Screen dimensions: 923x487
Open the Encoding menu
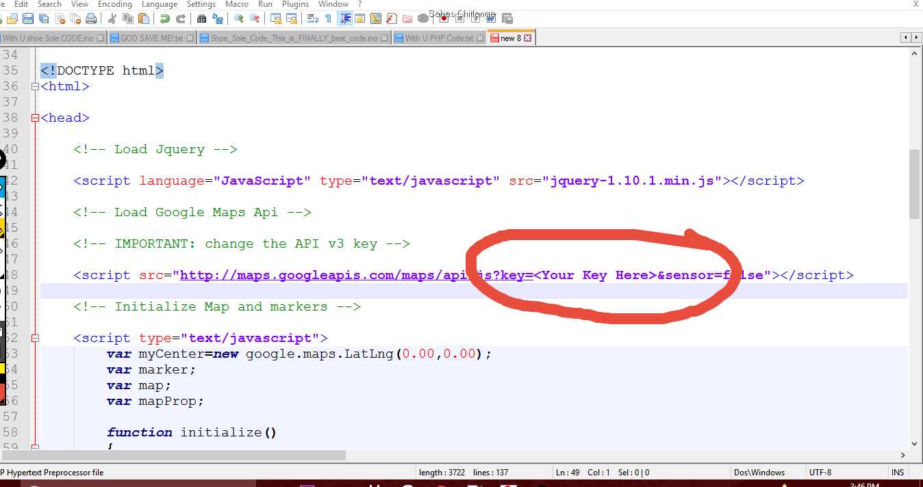point(115,4)
